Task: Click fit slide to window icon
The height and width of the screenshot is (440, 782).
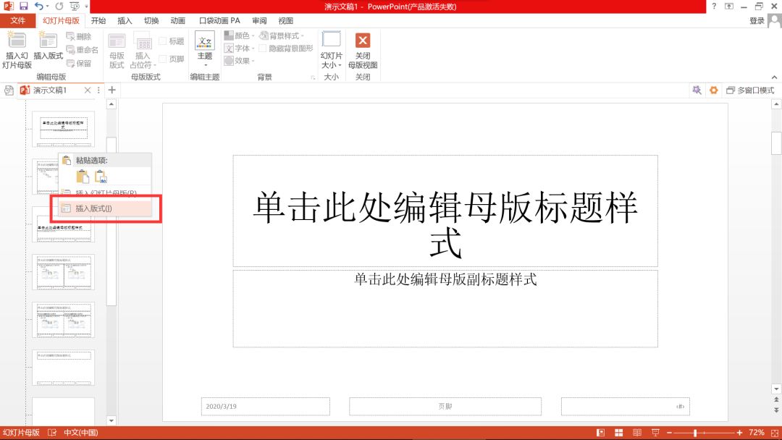Action: (773, 432)
